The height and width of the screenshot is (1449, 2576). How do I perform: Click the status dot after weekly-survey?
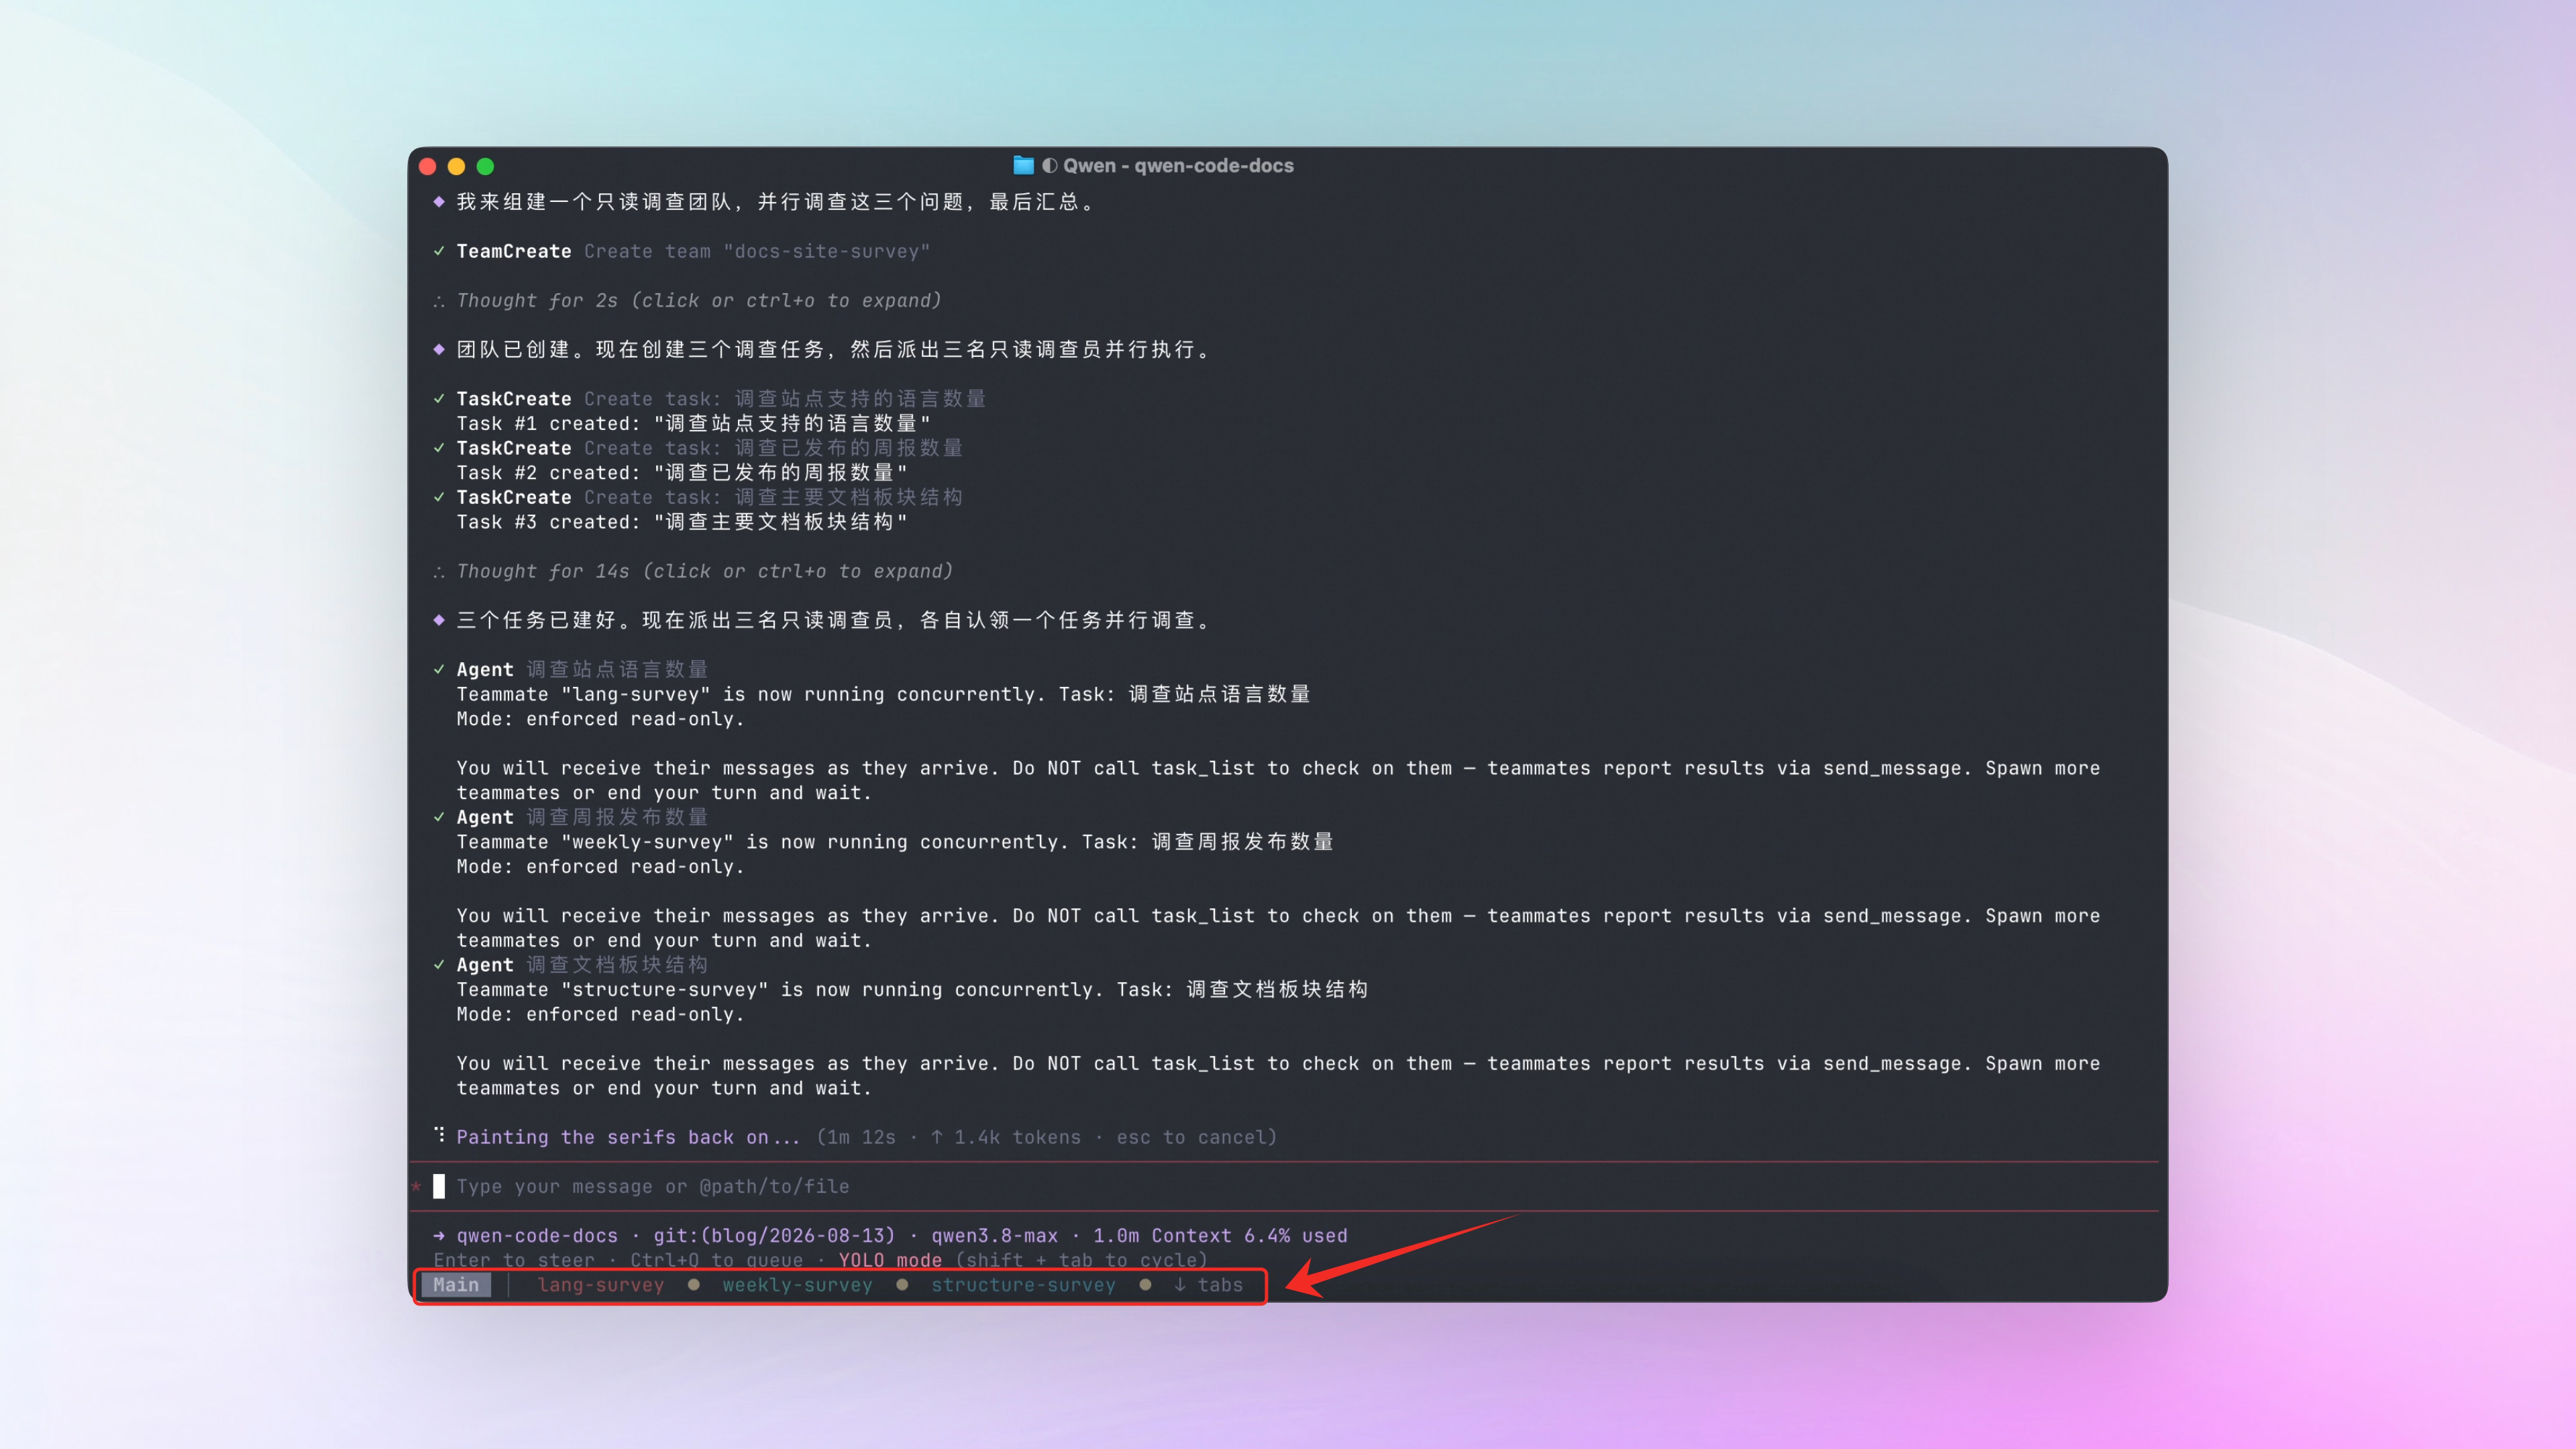coord(903,1285)
